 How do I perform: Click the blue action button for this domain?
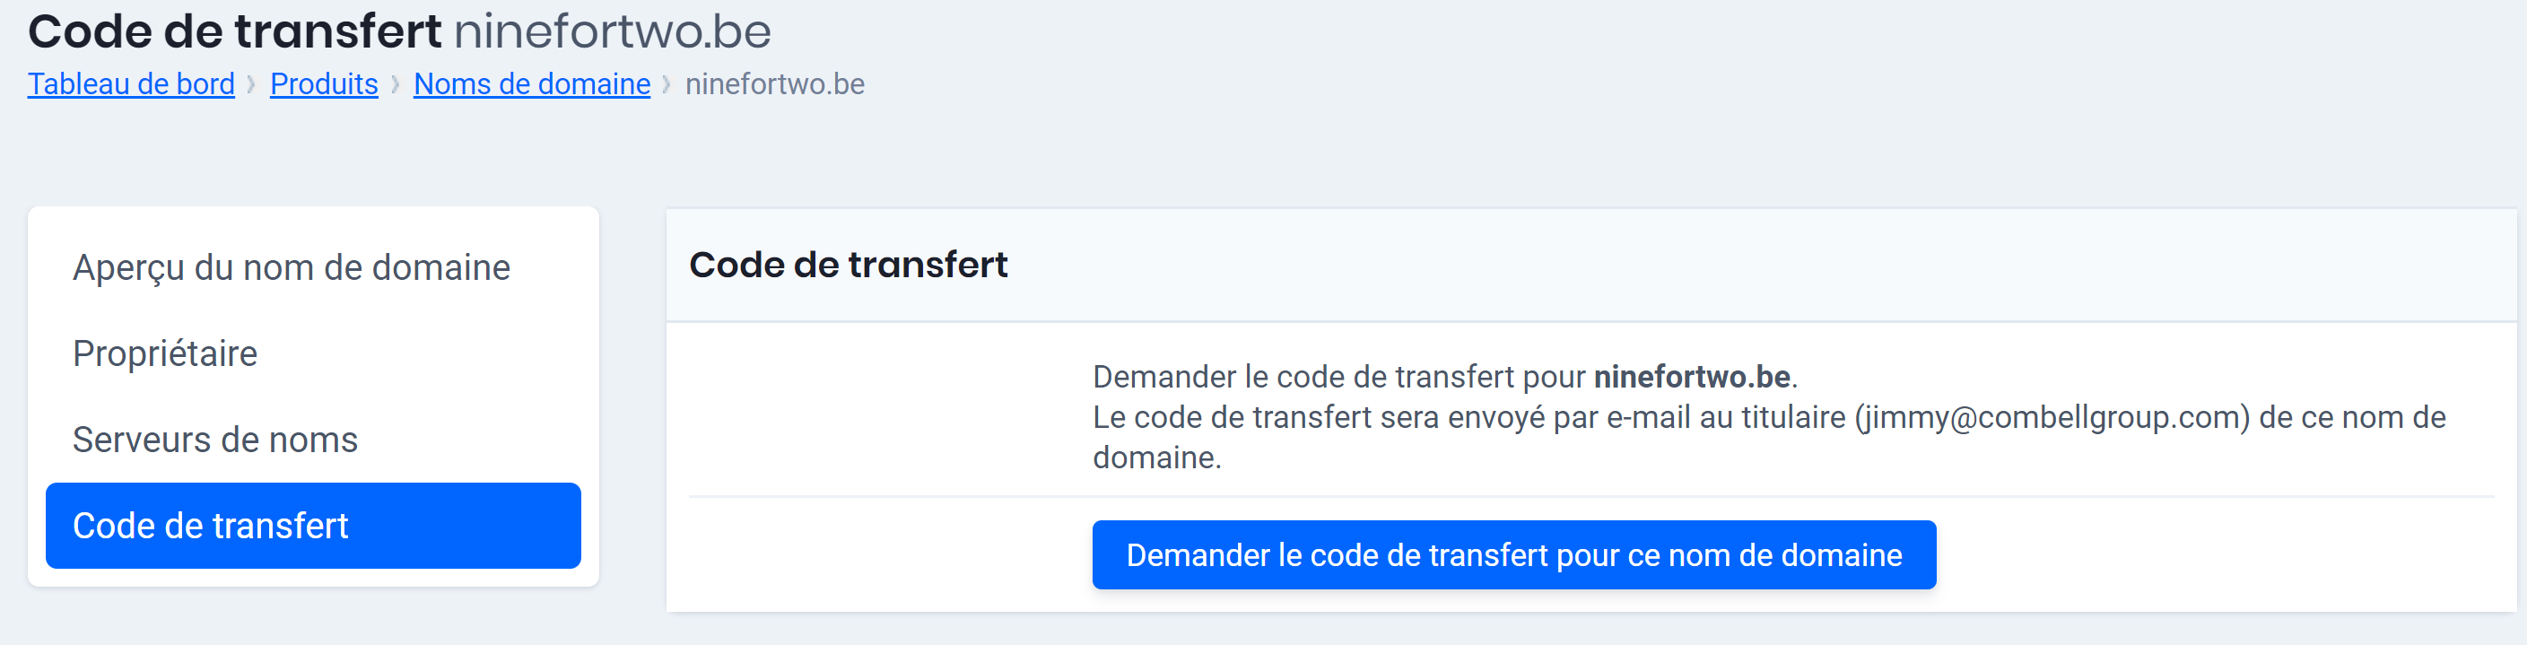(x=1513, y=553)
